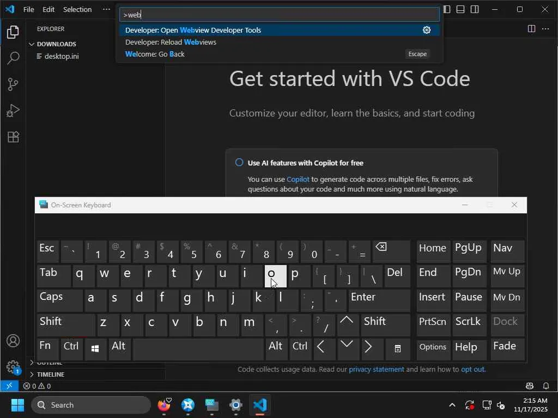Select the Copilot AI features radio circle
Screen dimensions: 558x418
(239, 162)
